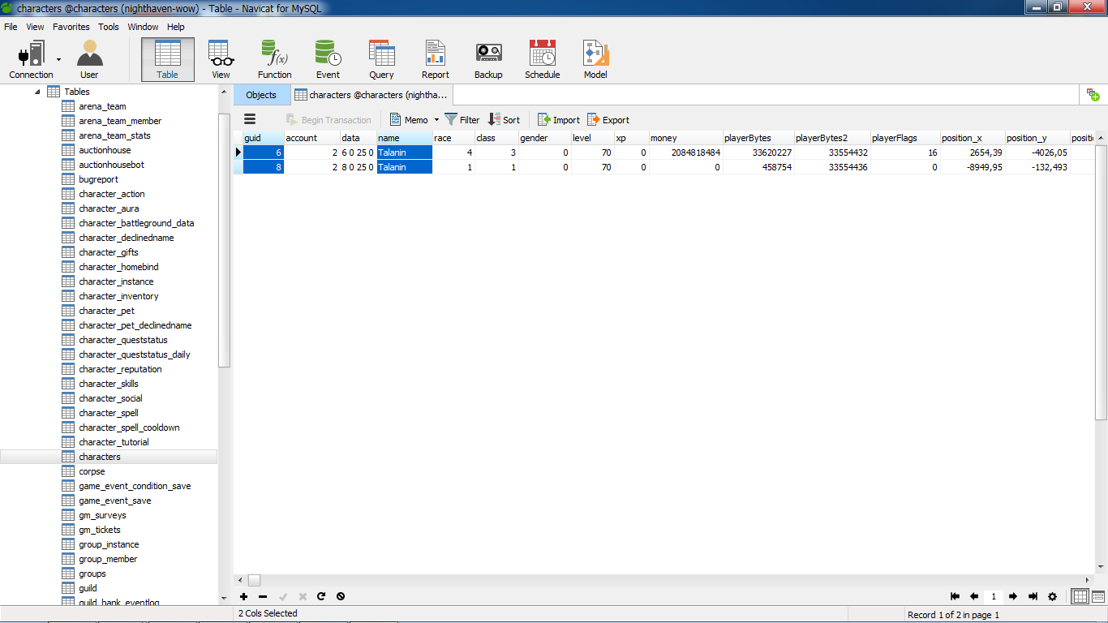Open the Report tool
This screenshot has height=623, width=1108.
435,59
